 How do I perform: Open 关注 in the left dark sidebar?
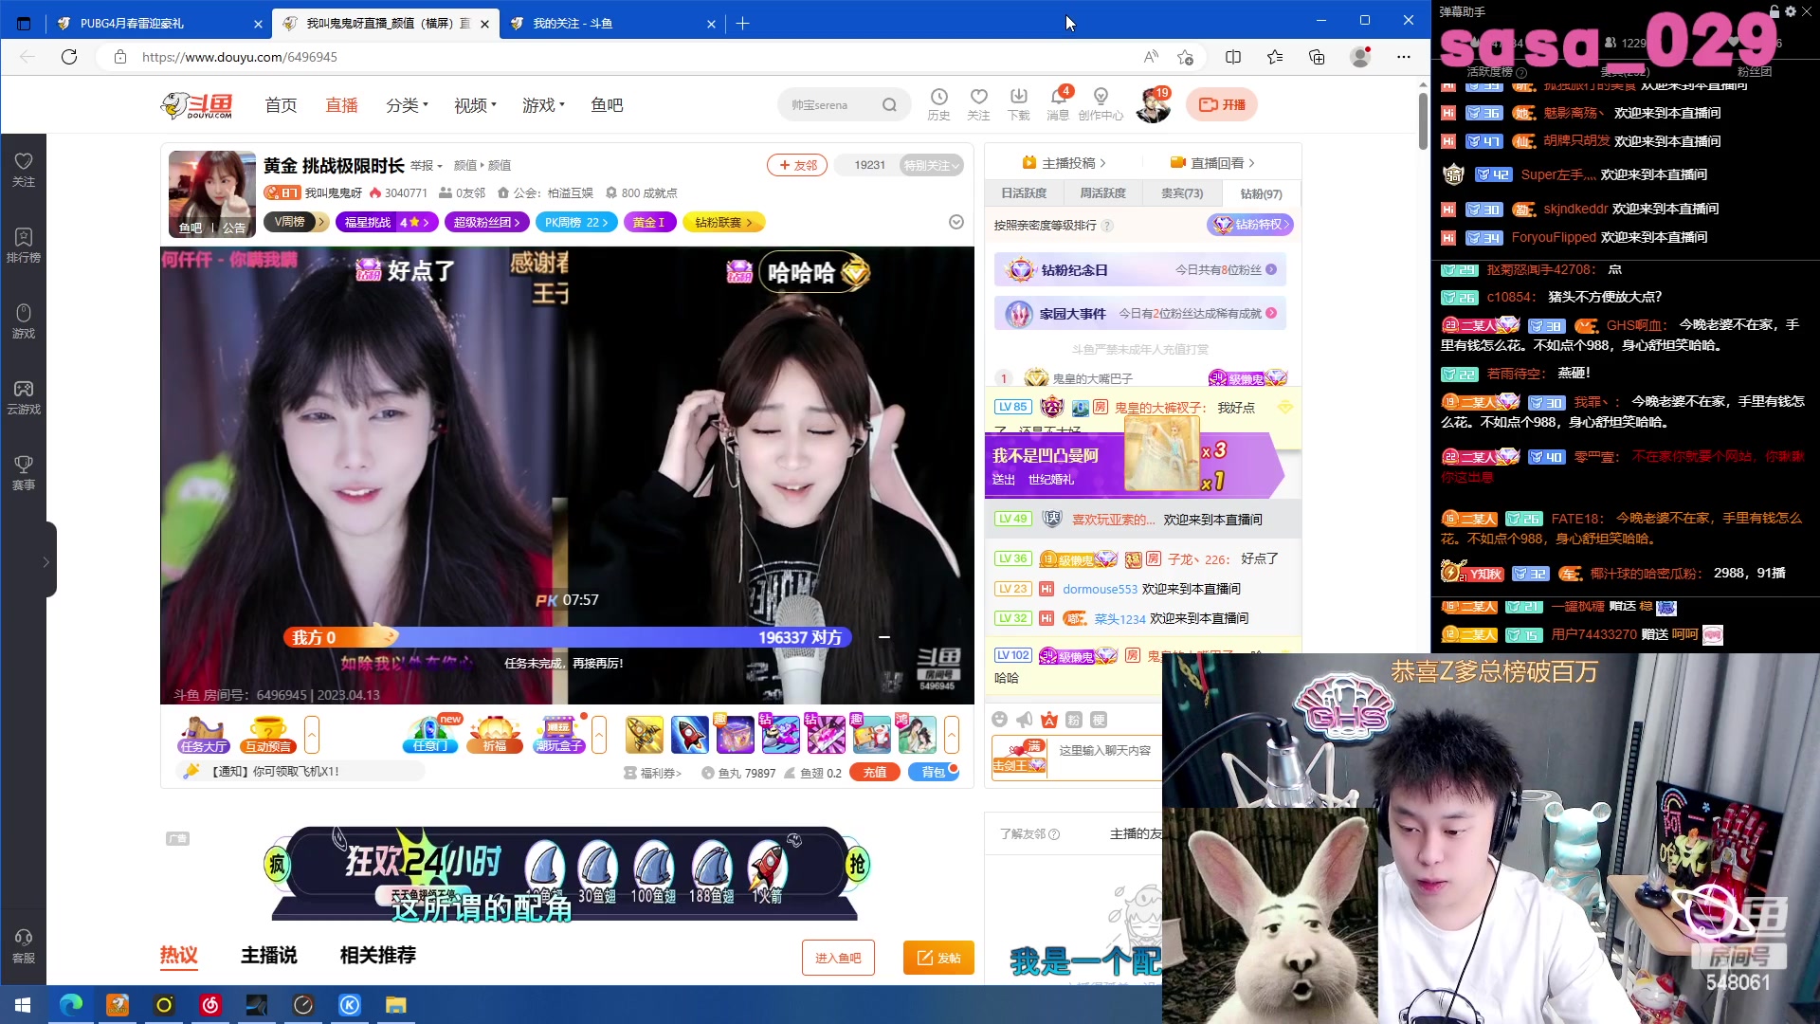click(24, 169)
